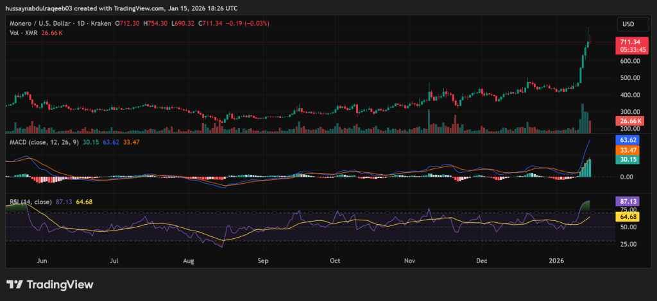Click the Jun label on time axis

43,261
